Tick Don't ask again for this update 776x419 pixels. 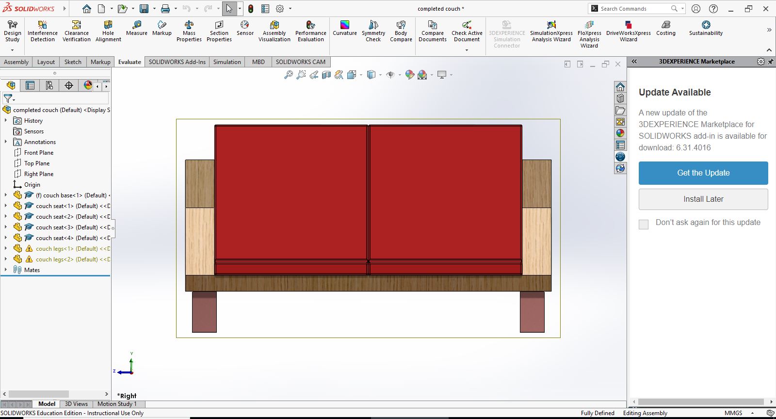click(644, 224)
